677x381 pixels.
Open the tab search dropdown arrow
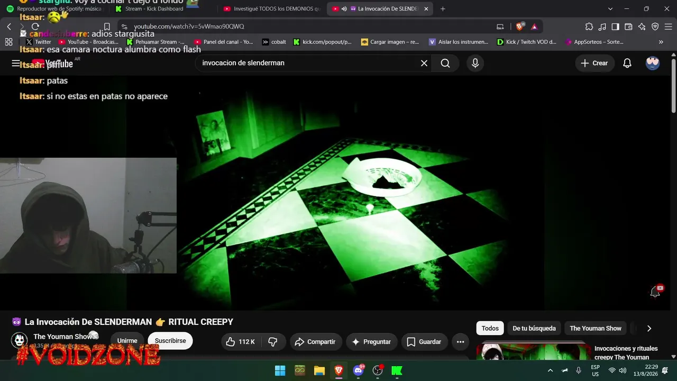610,9
